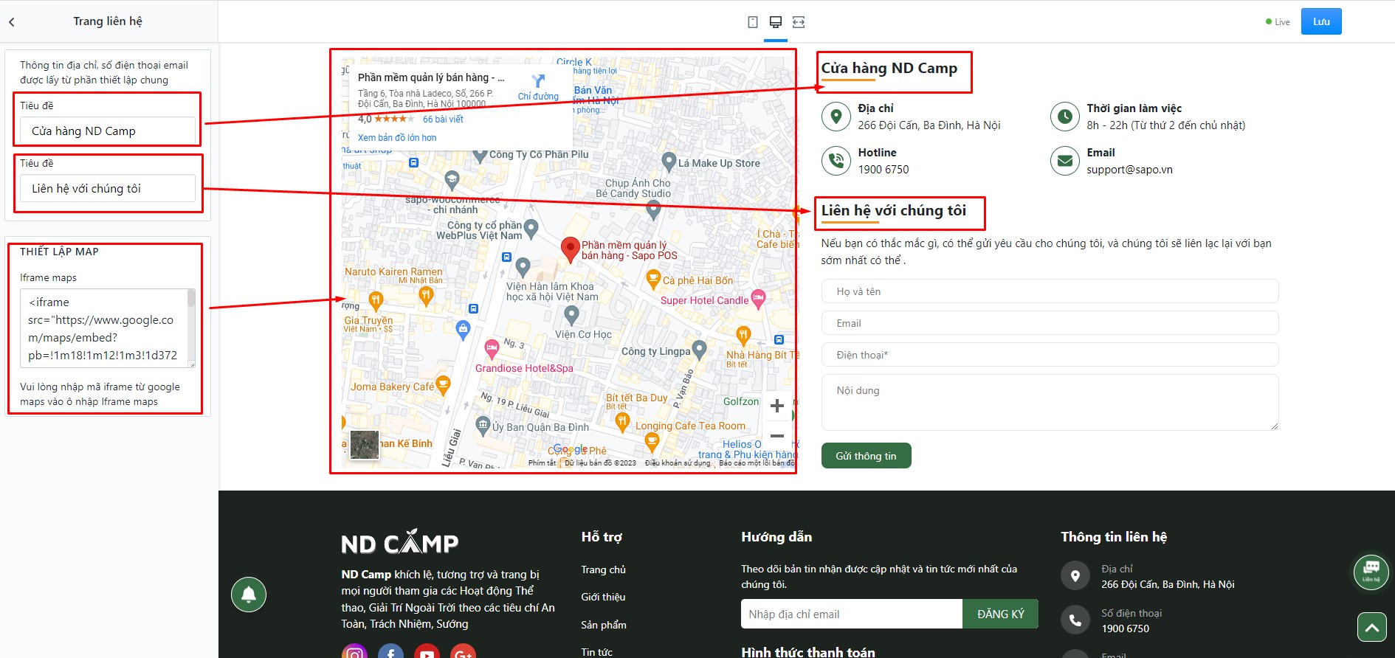Select the Ủy Ban Quận Ba Đình pin
This screenshot has width=1395, height=658.
coord(483,425)
